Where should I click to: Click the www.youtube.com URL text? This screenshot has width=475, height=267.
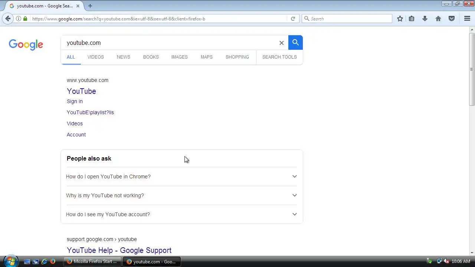(88, 80)
